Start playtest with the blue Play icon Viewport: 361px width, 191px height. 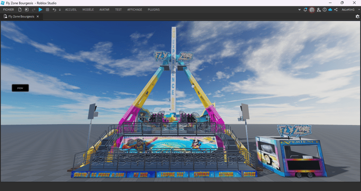[40, 10]
